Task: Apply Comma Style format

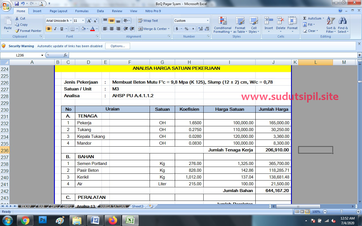Action: click(x=193, y=29)
